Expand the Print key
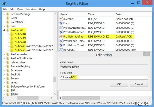This screenshot has width=154, height=107. [4, 26]
